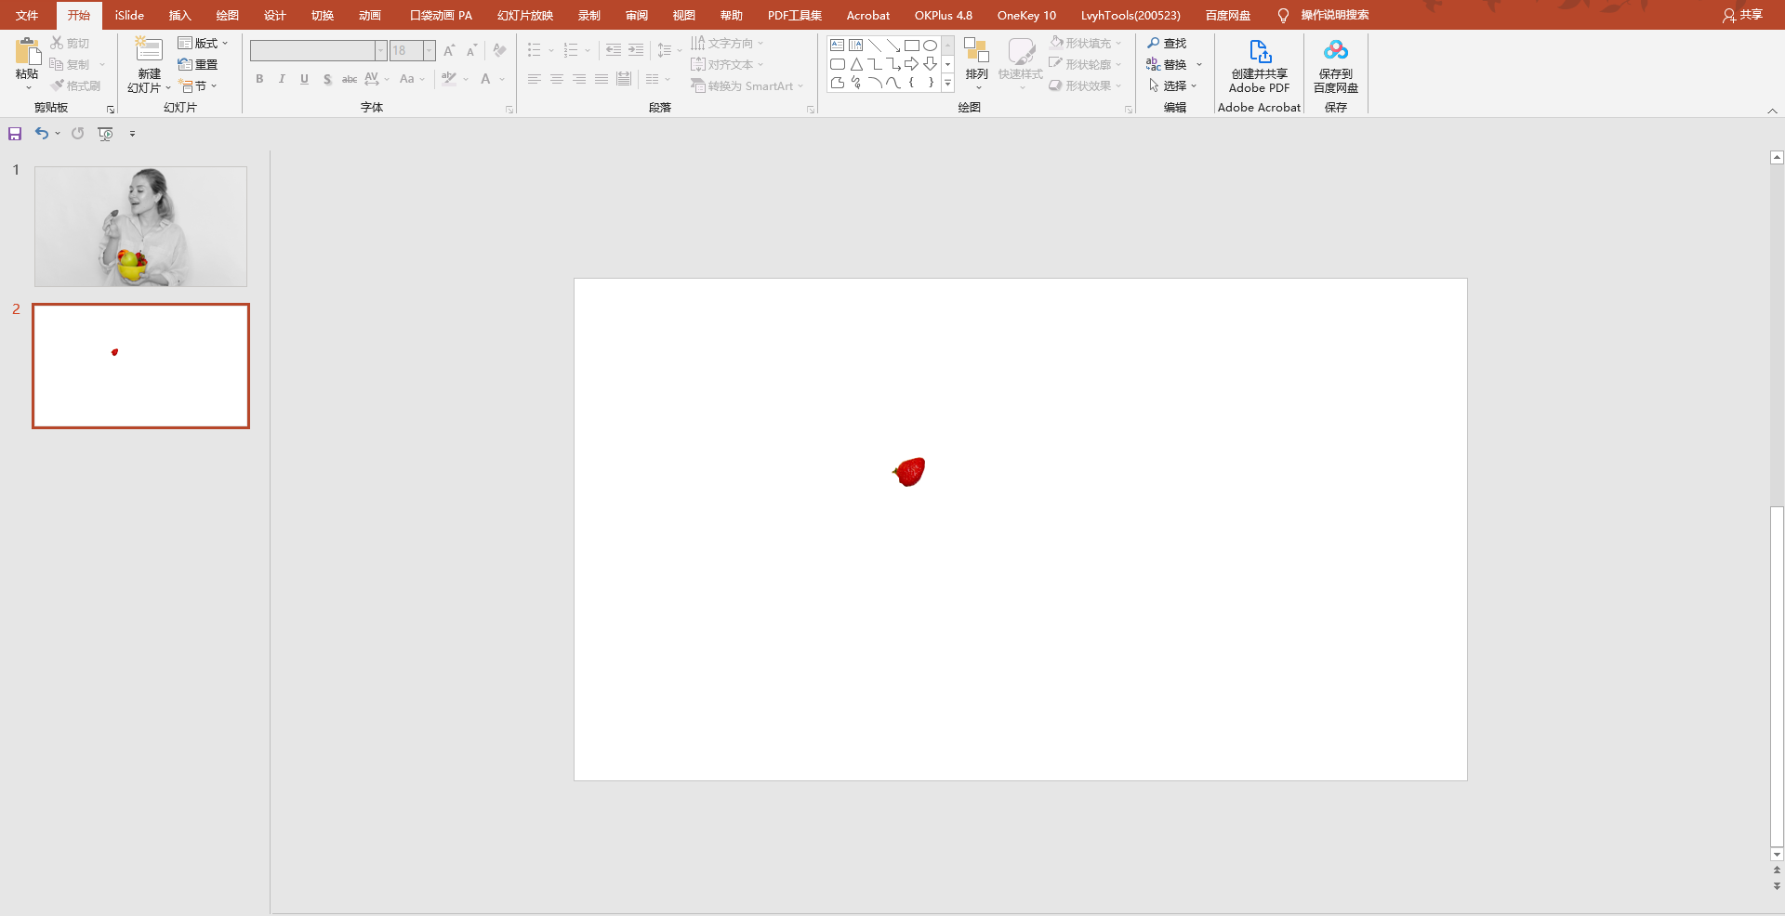The height and width of the screenshot is (916, 1785).
Task: Toggle Strikethrough (abc) formatting
Action: 350,79
